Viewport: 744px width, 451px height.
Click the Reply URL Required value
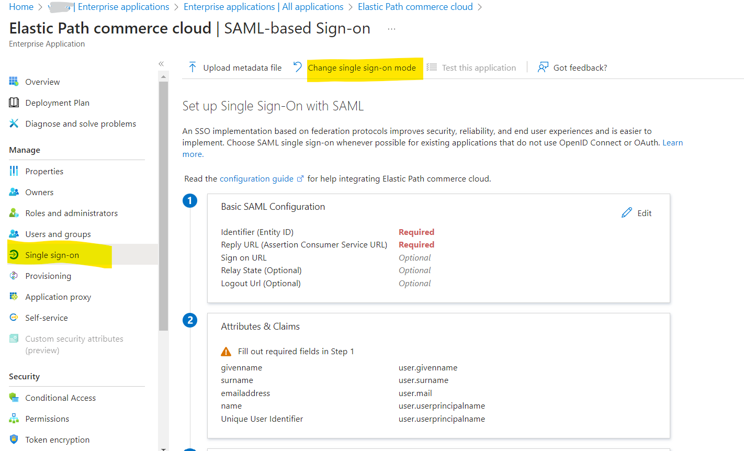tap(416, 244)
